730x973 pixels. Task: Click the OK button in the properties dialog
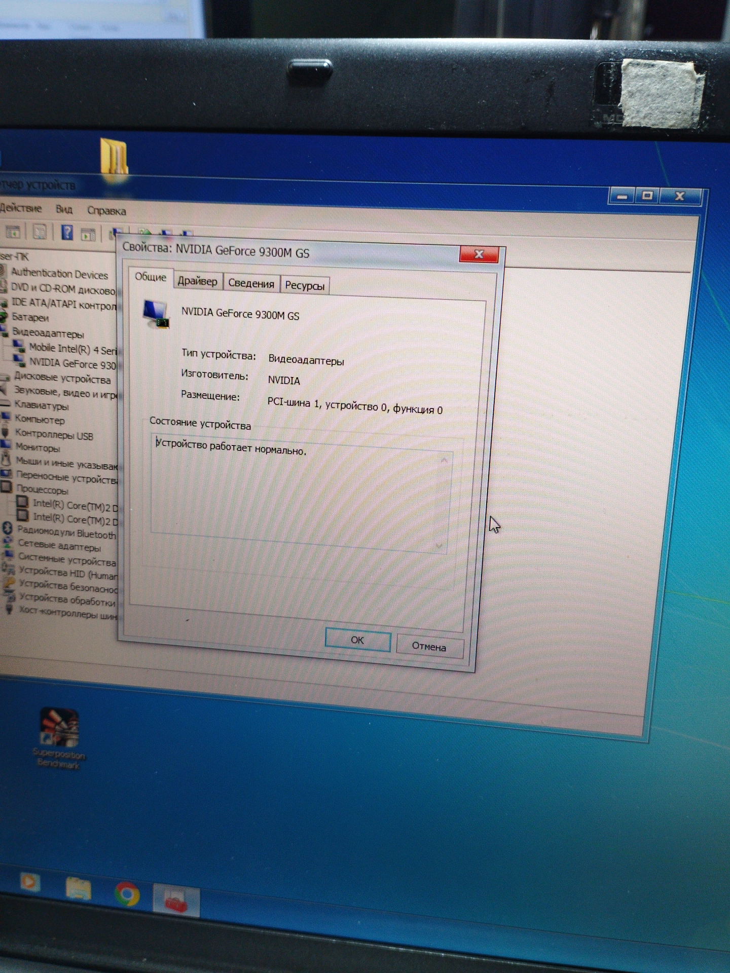pos(357,640)
